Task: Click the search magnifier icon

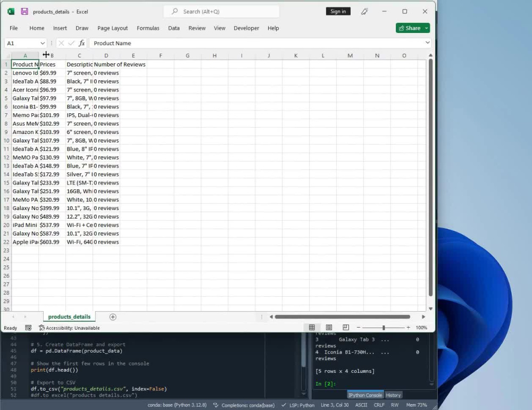Action: [174, 12]
